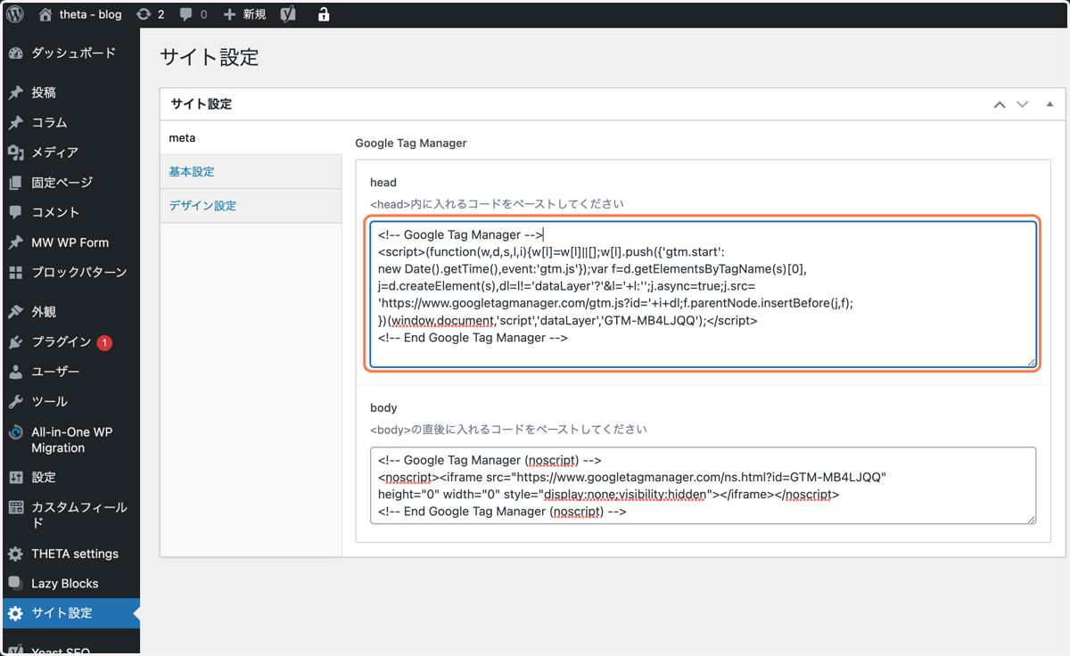Grab the head textarea resize handle

tap(1031, 361)
